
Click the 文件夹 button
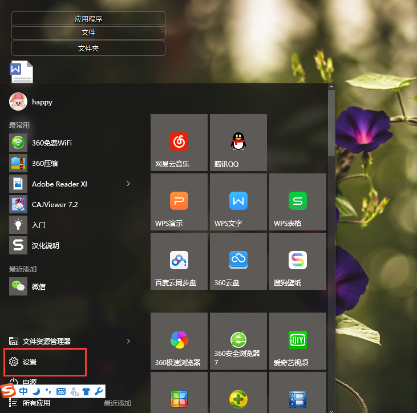(88, 48)
